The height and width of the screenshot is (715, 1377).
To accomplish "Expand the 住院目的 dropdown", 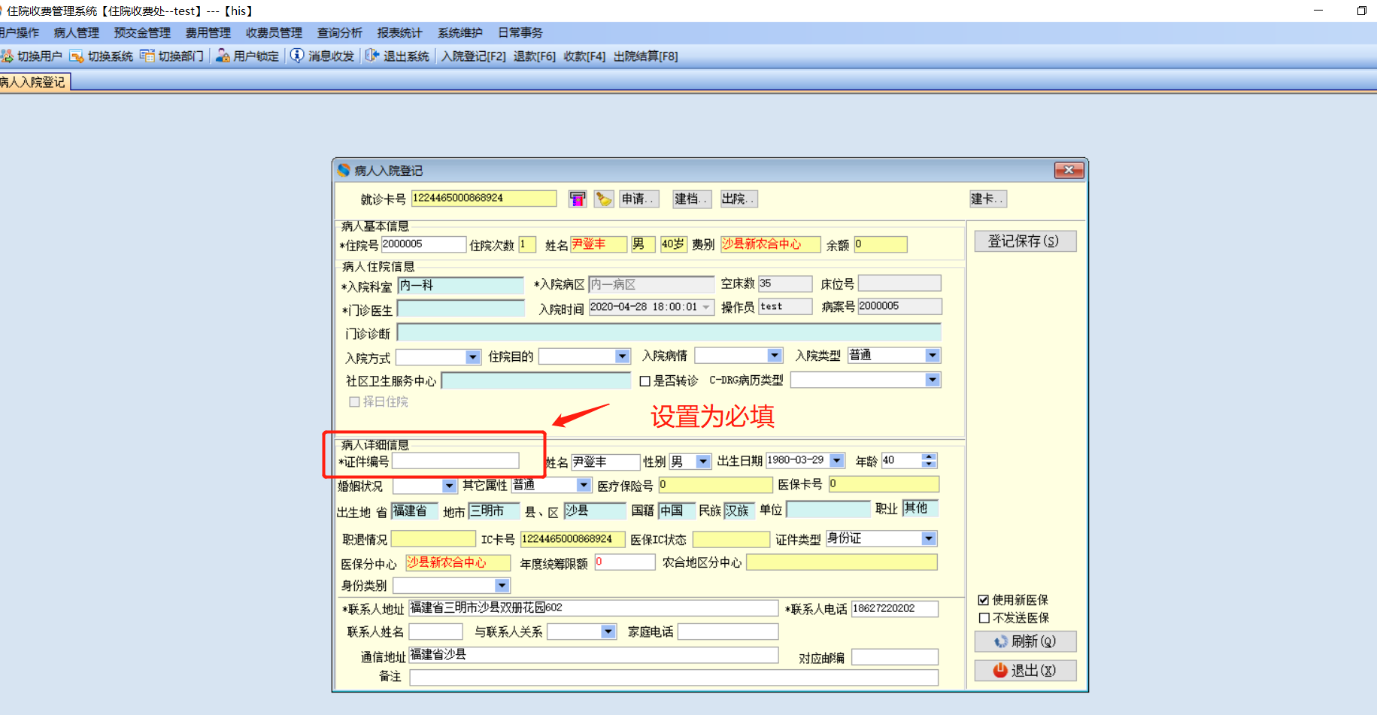I will point(622,356).
